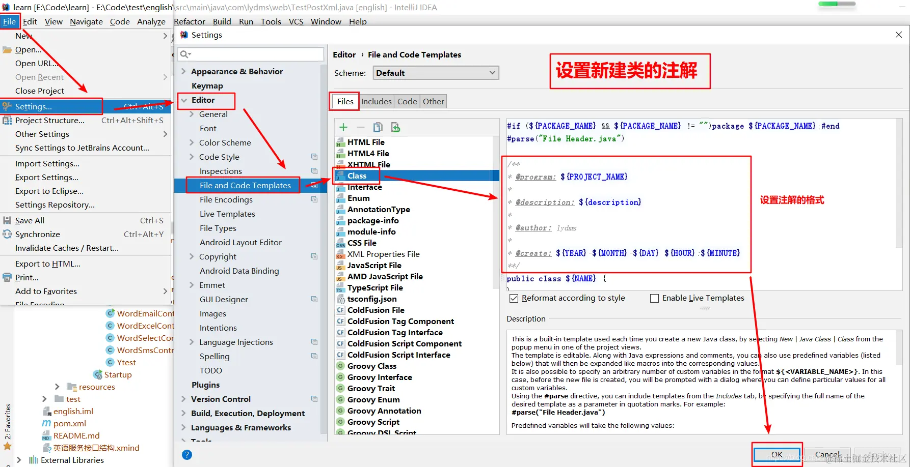Enable Live Templates checkbox
910x467 pixels.
click(x=654, y=298)
